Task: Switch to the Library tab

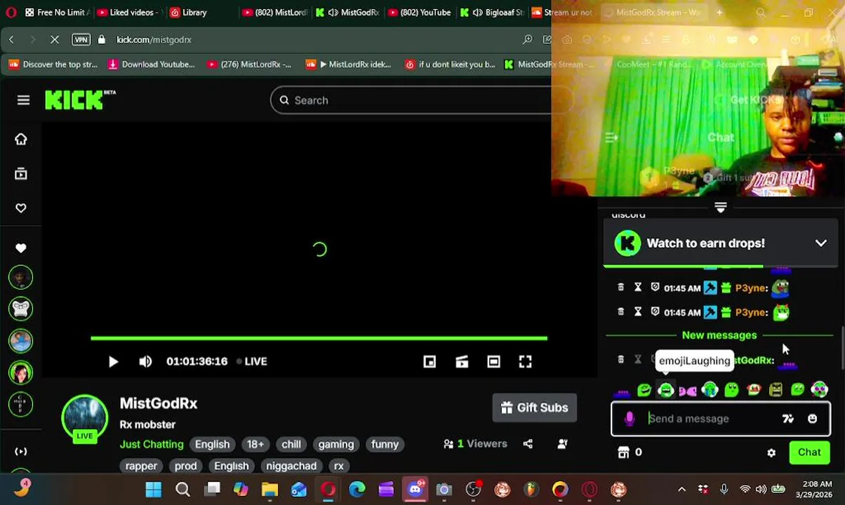Action: click(188, 12)
